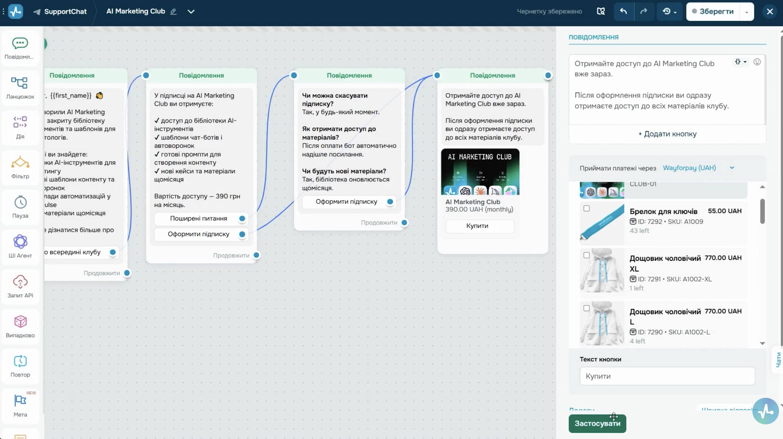Expand the AI Marketing Club flow name chevron

(x=191, y=12)
